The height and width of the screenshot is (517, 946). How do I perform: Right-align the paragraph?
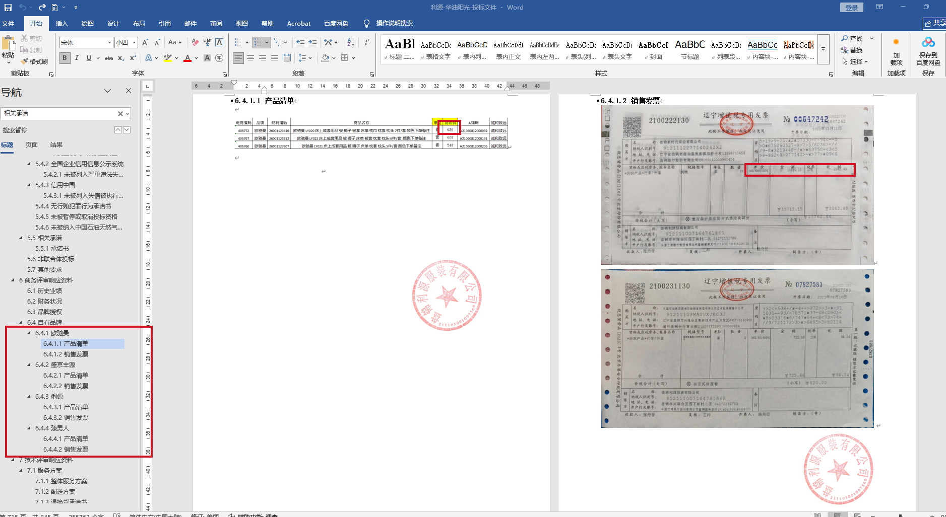pos(263,58)
